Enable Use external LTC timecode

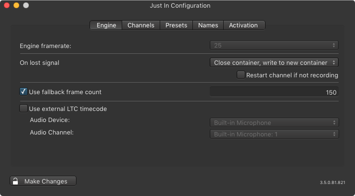point(24,109)
